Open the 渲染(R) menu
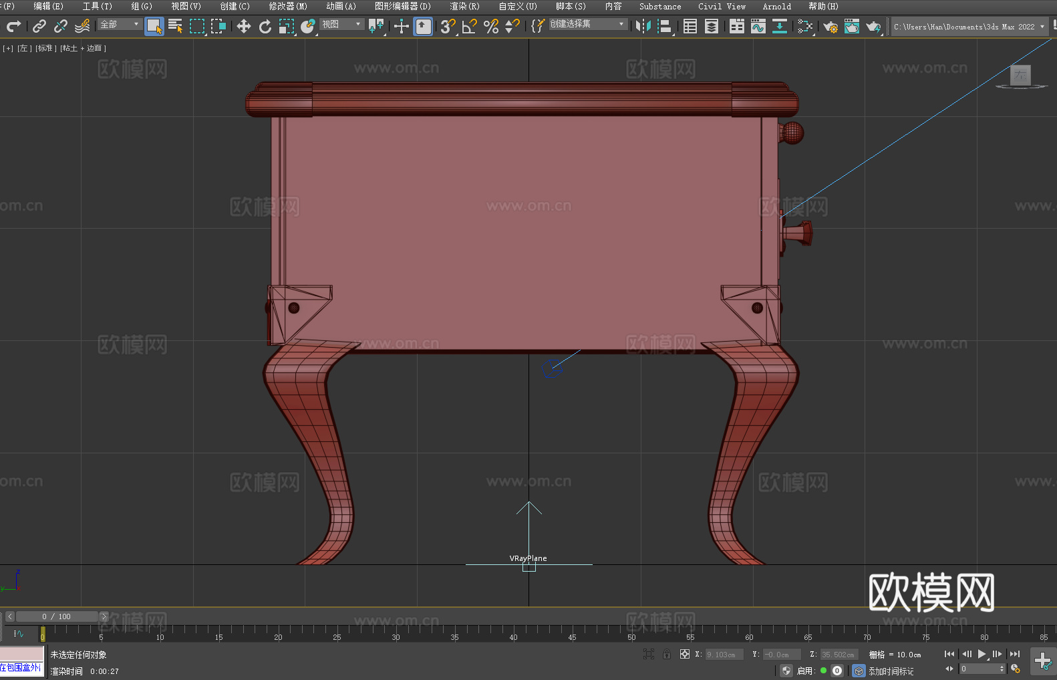 pos(465,6)
